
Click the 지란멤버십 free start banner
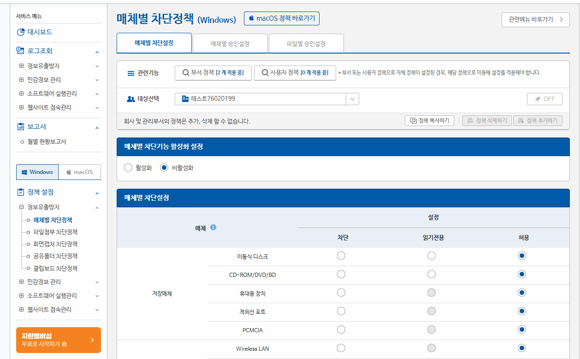(59, 340)
